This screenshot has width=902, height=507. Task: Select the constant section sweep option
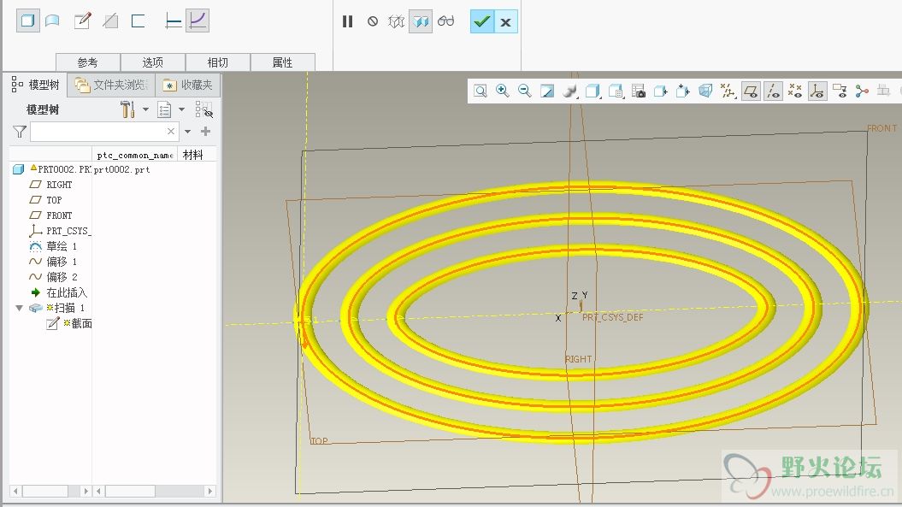pyautogui.click(x=173, y=21)
